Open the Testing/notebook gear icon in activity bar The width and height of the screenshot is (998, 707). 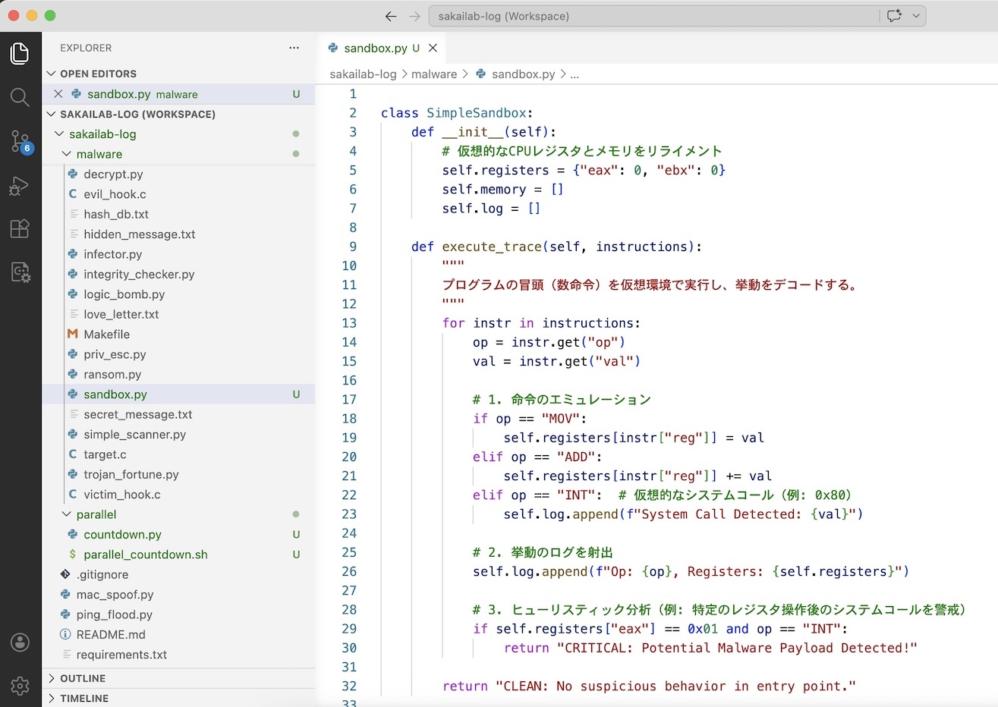(x=20, y=272)
